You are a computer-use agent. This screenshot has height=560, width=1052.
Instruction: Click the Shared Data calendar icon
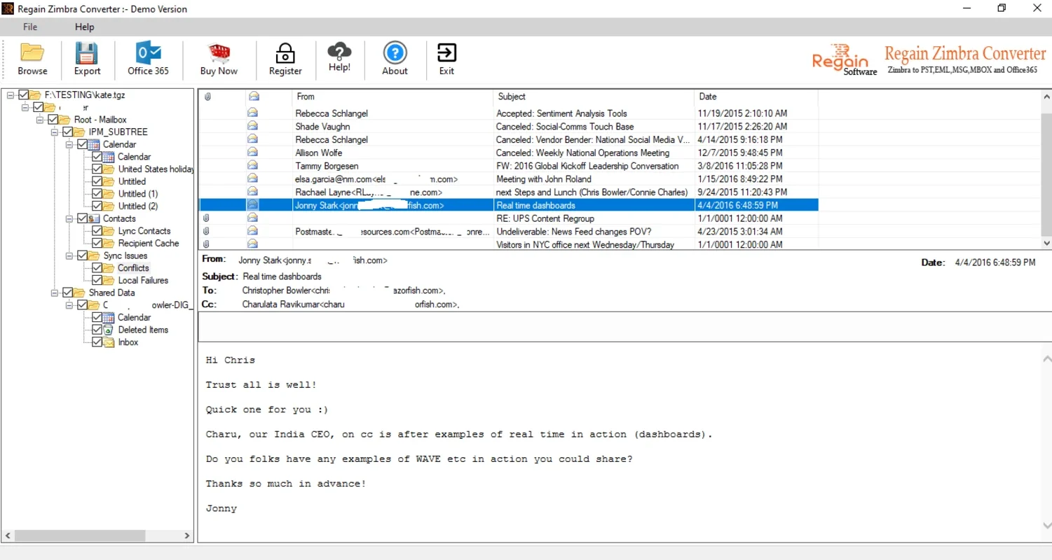tap(109, 317)
